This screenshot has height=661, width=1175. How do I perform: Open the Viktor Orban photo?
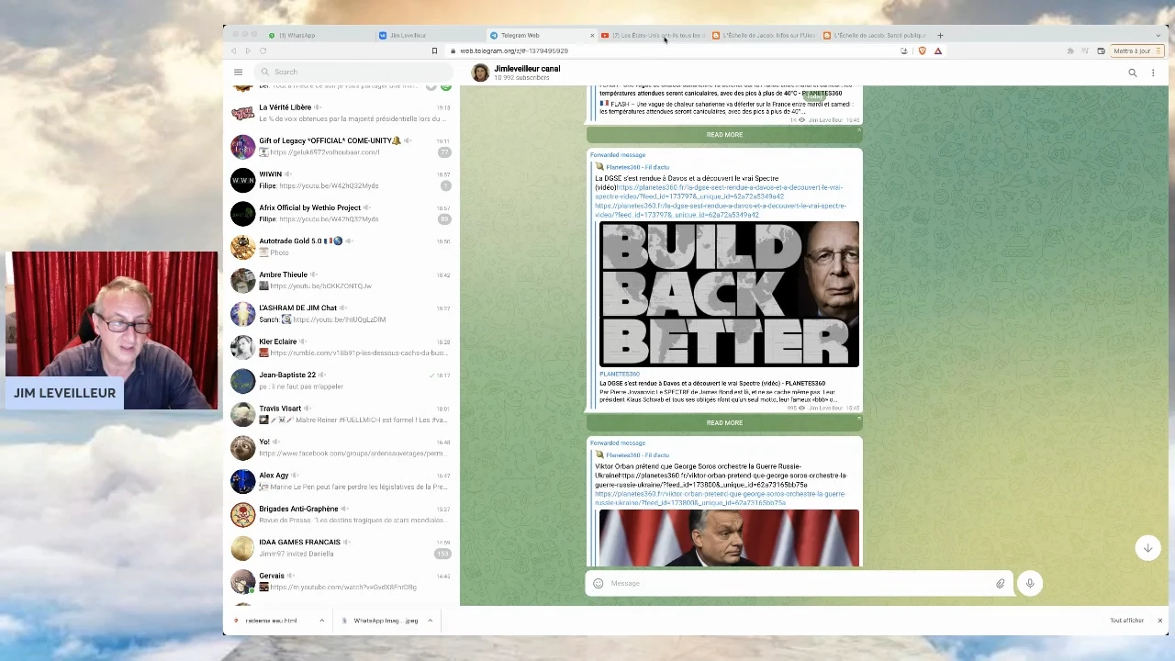tap(729, 538)
